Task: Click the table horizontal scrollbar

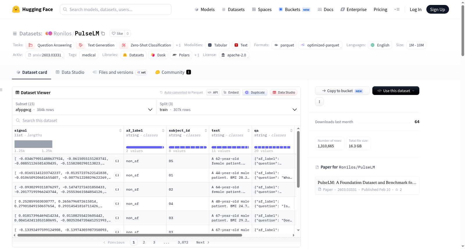Action: (130, 235)
